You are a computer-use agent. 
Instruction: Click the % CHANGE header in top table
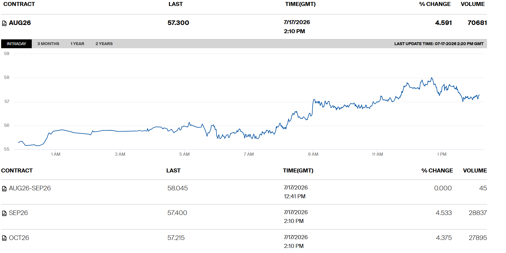(435, 4)
